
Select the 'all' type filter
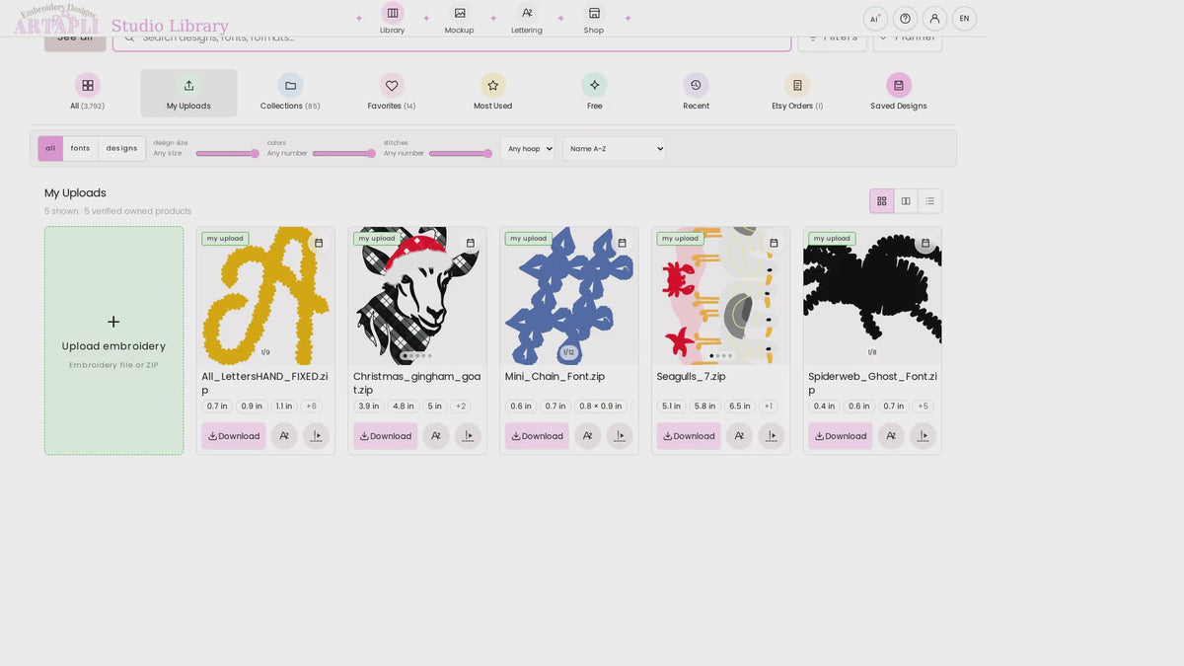click(50, 149)
